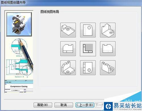Select the top-left isometric view layout icon

click(x=68, y=30)
